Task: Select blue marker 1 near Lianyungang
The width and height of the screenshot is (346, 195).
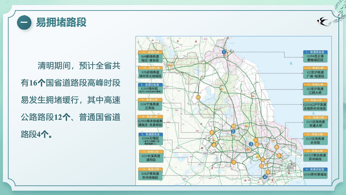Action: pyautogui.click(x=224, y=52)
